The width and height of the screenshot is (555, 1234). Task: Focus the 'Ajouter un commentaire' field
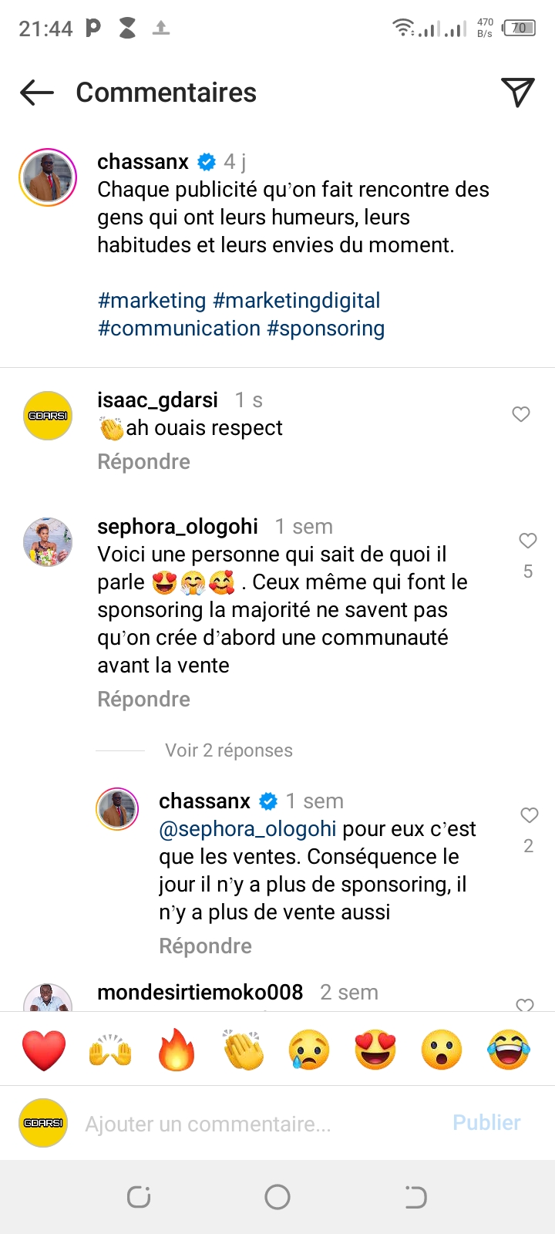point(254,1124)
